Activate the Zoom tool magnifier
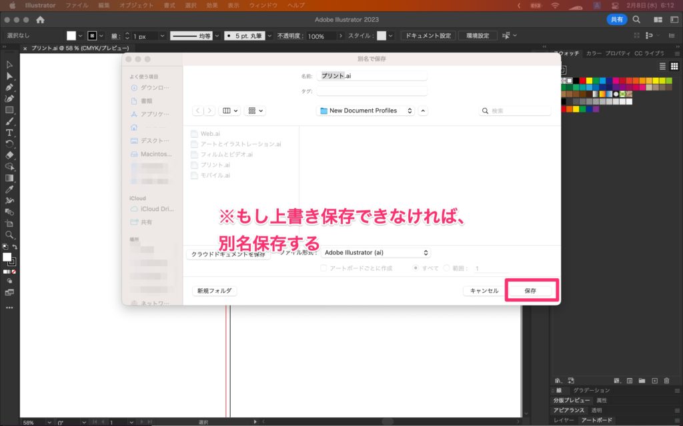 point(9,234)
